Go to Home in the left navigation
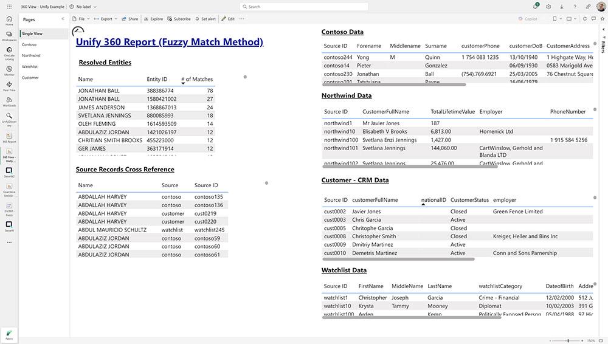 click(x=9, y=21)
